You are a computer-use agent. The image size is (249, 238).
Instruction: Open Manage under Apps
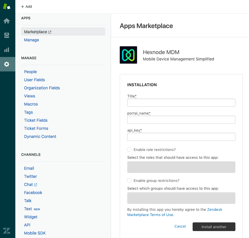pos(32,40)
